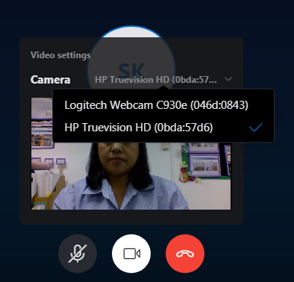
Task: Unmute the microphone with the crossed-out mic button
Action: 78,254
